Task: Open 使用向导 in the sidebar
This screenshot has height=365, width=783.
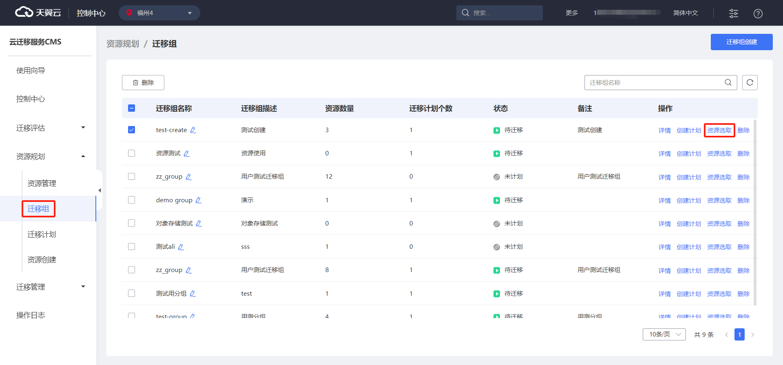Action: [x=31, y=71]
